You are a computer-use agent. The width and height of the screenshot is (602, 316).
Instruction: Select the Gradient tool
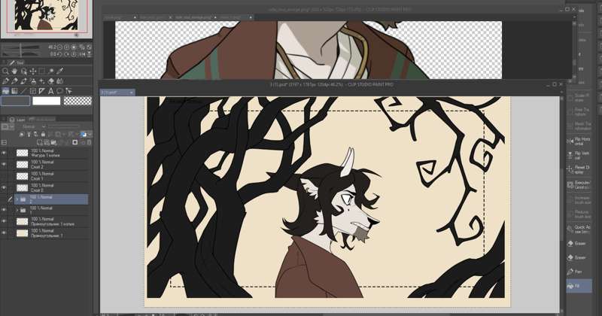[14, 91]
